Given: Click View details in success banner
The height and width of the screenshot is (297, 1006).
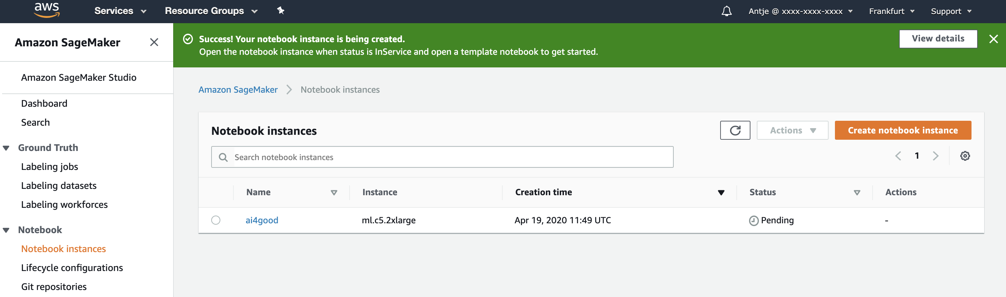Looking at the screenshot, I should coord(938,39).
